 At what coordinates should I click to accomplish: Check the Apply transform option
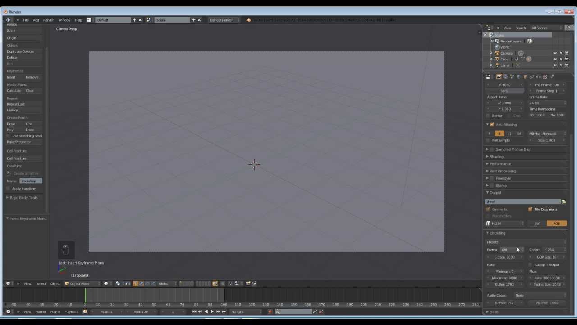(x=8, y=189)
